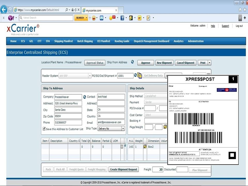Click the Print button
This screenshot has width=248, height=186.
(x=203, y=63)
